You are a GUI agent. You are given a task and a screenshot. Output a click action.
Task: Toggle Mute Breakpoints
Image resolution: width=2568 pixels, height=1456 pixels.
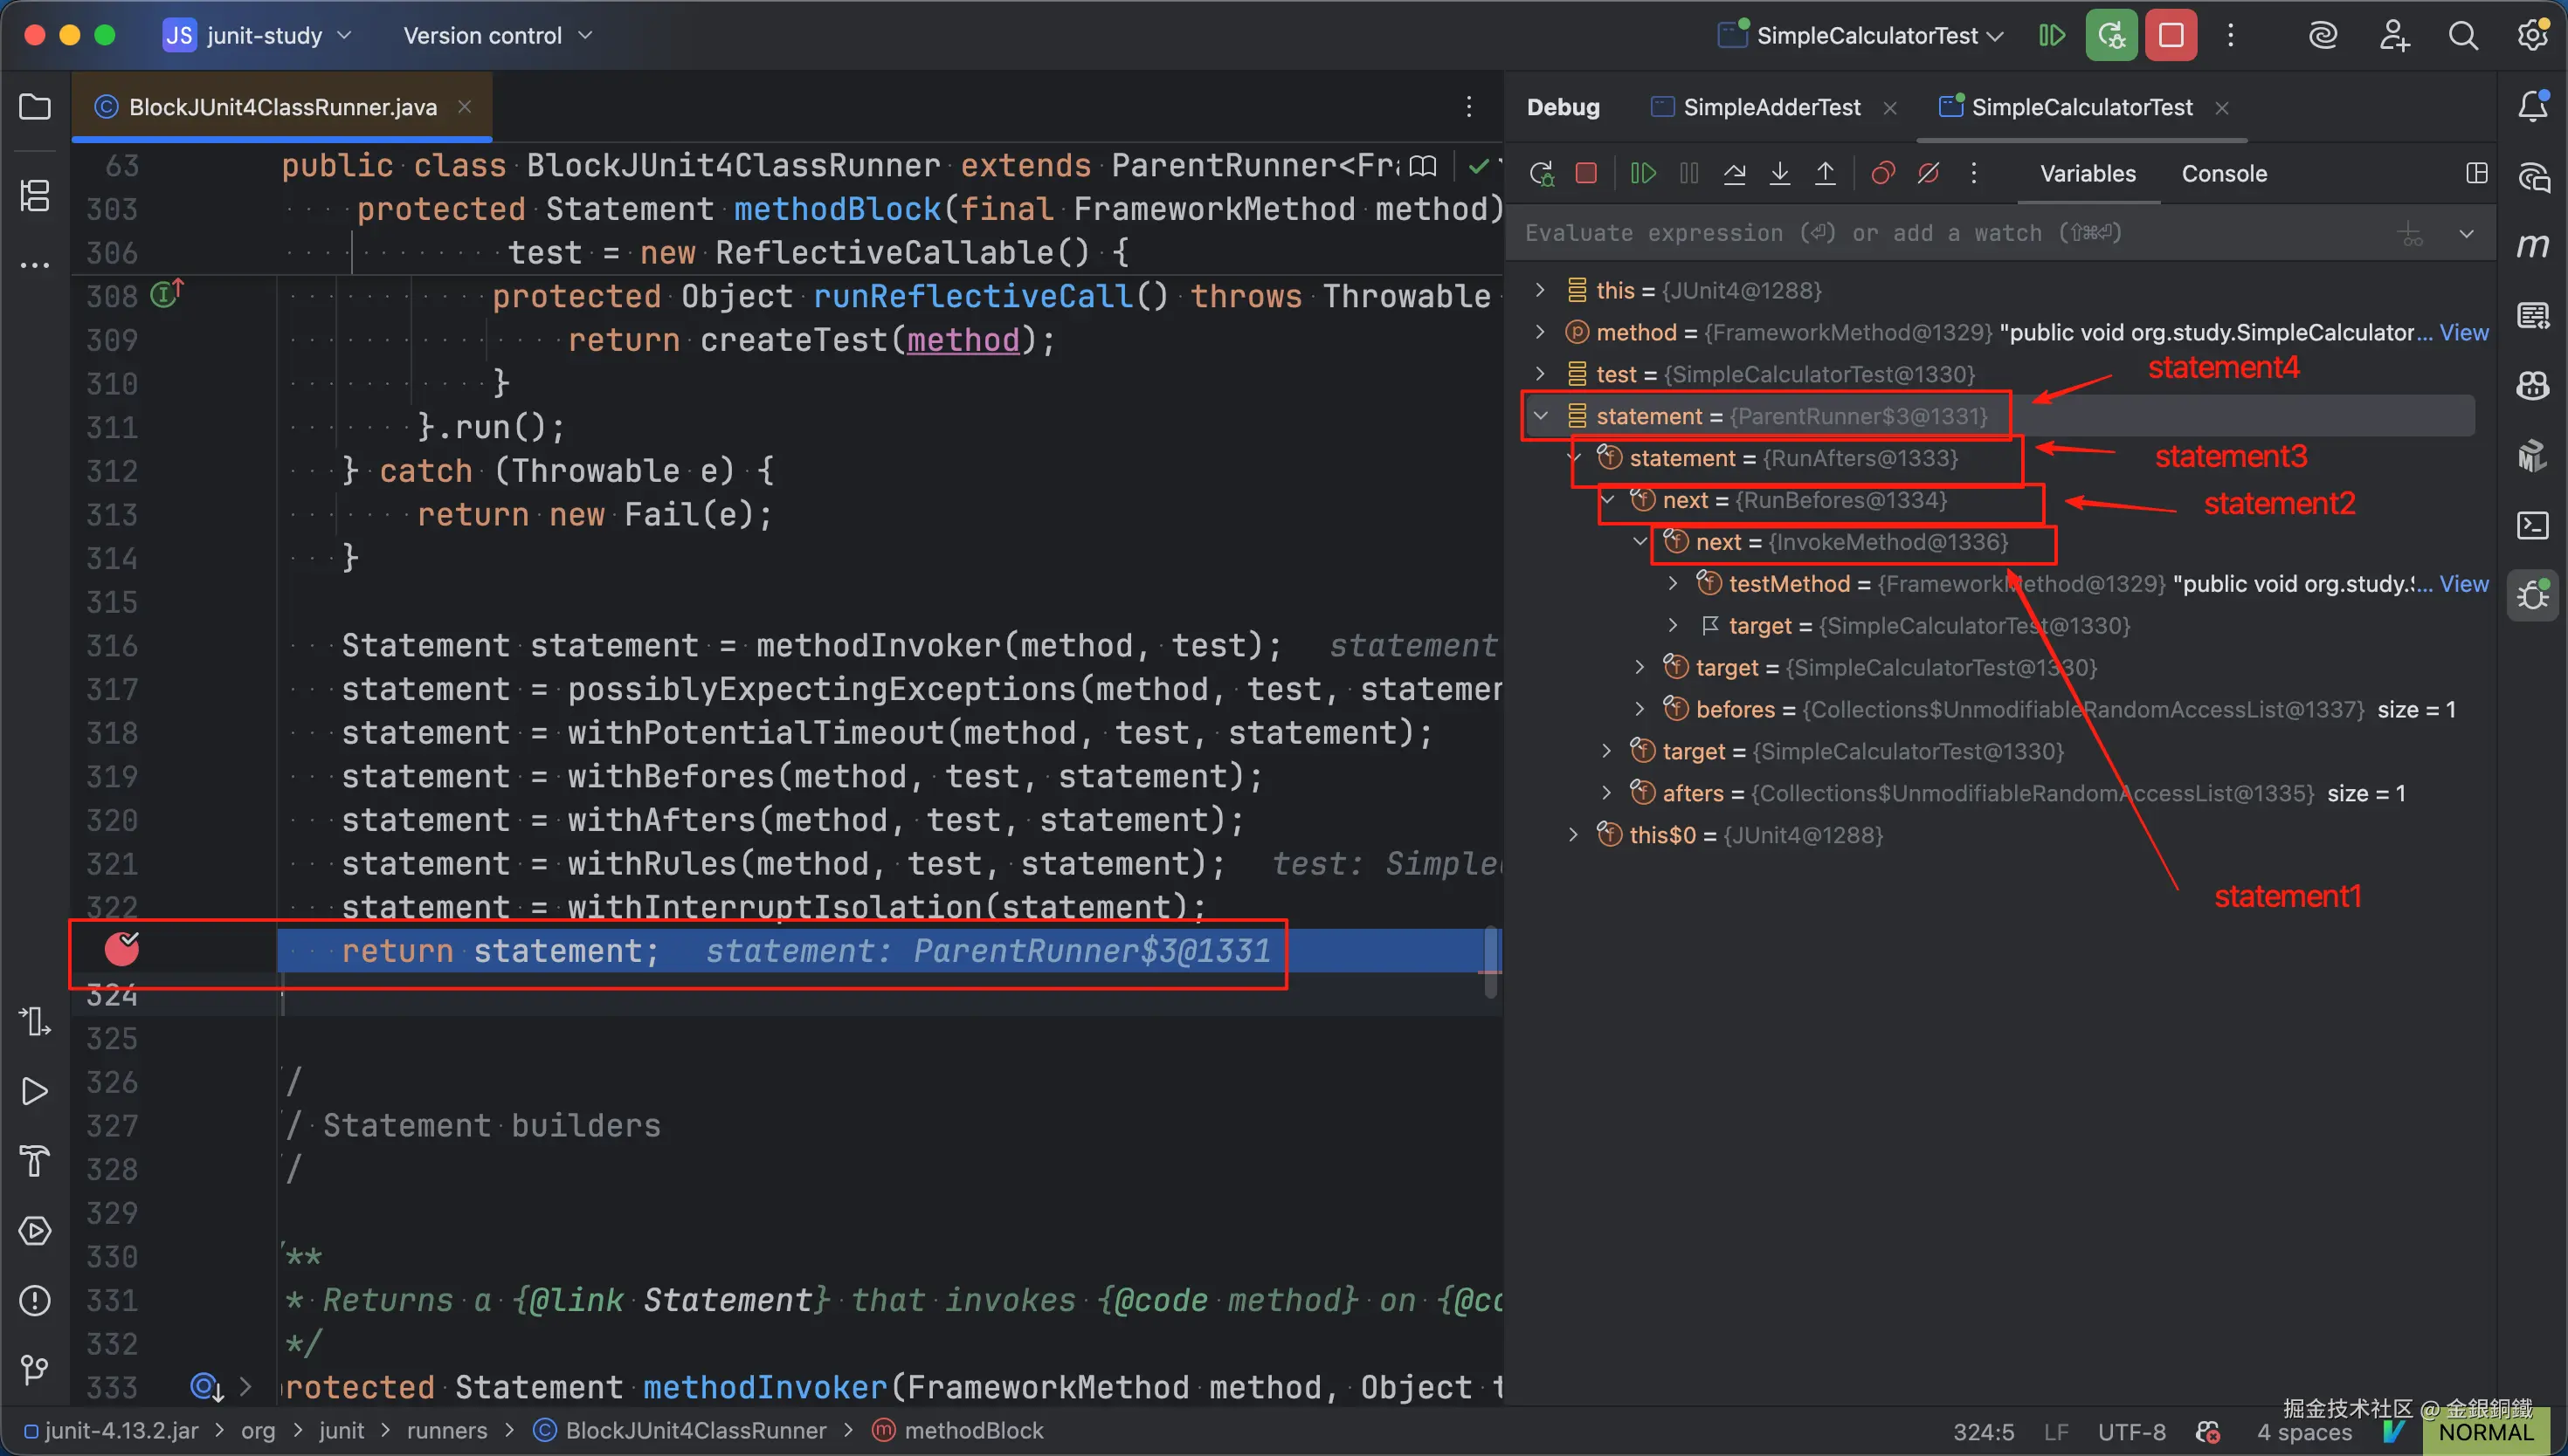[x=1929, y=174]
